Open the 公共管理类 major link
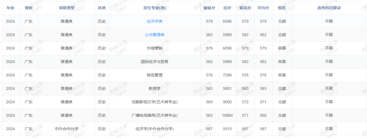Viewport: 367px width, 138px height. (155, 35)
